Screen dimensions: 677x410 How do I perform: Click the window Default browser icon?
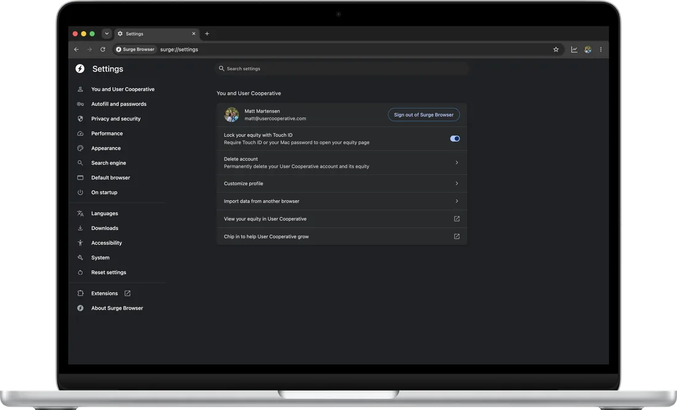click(80, 177)
